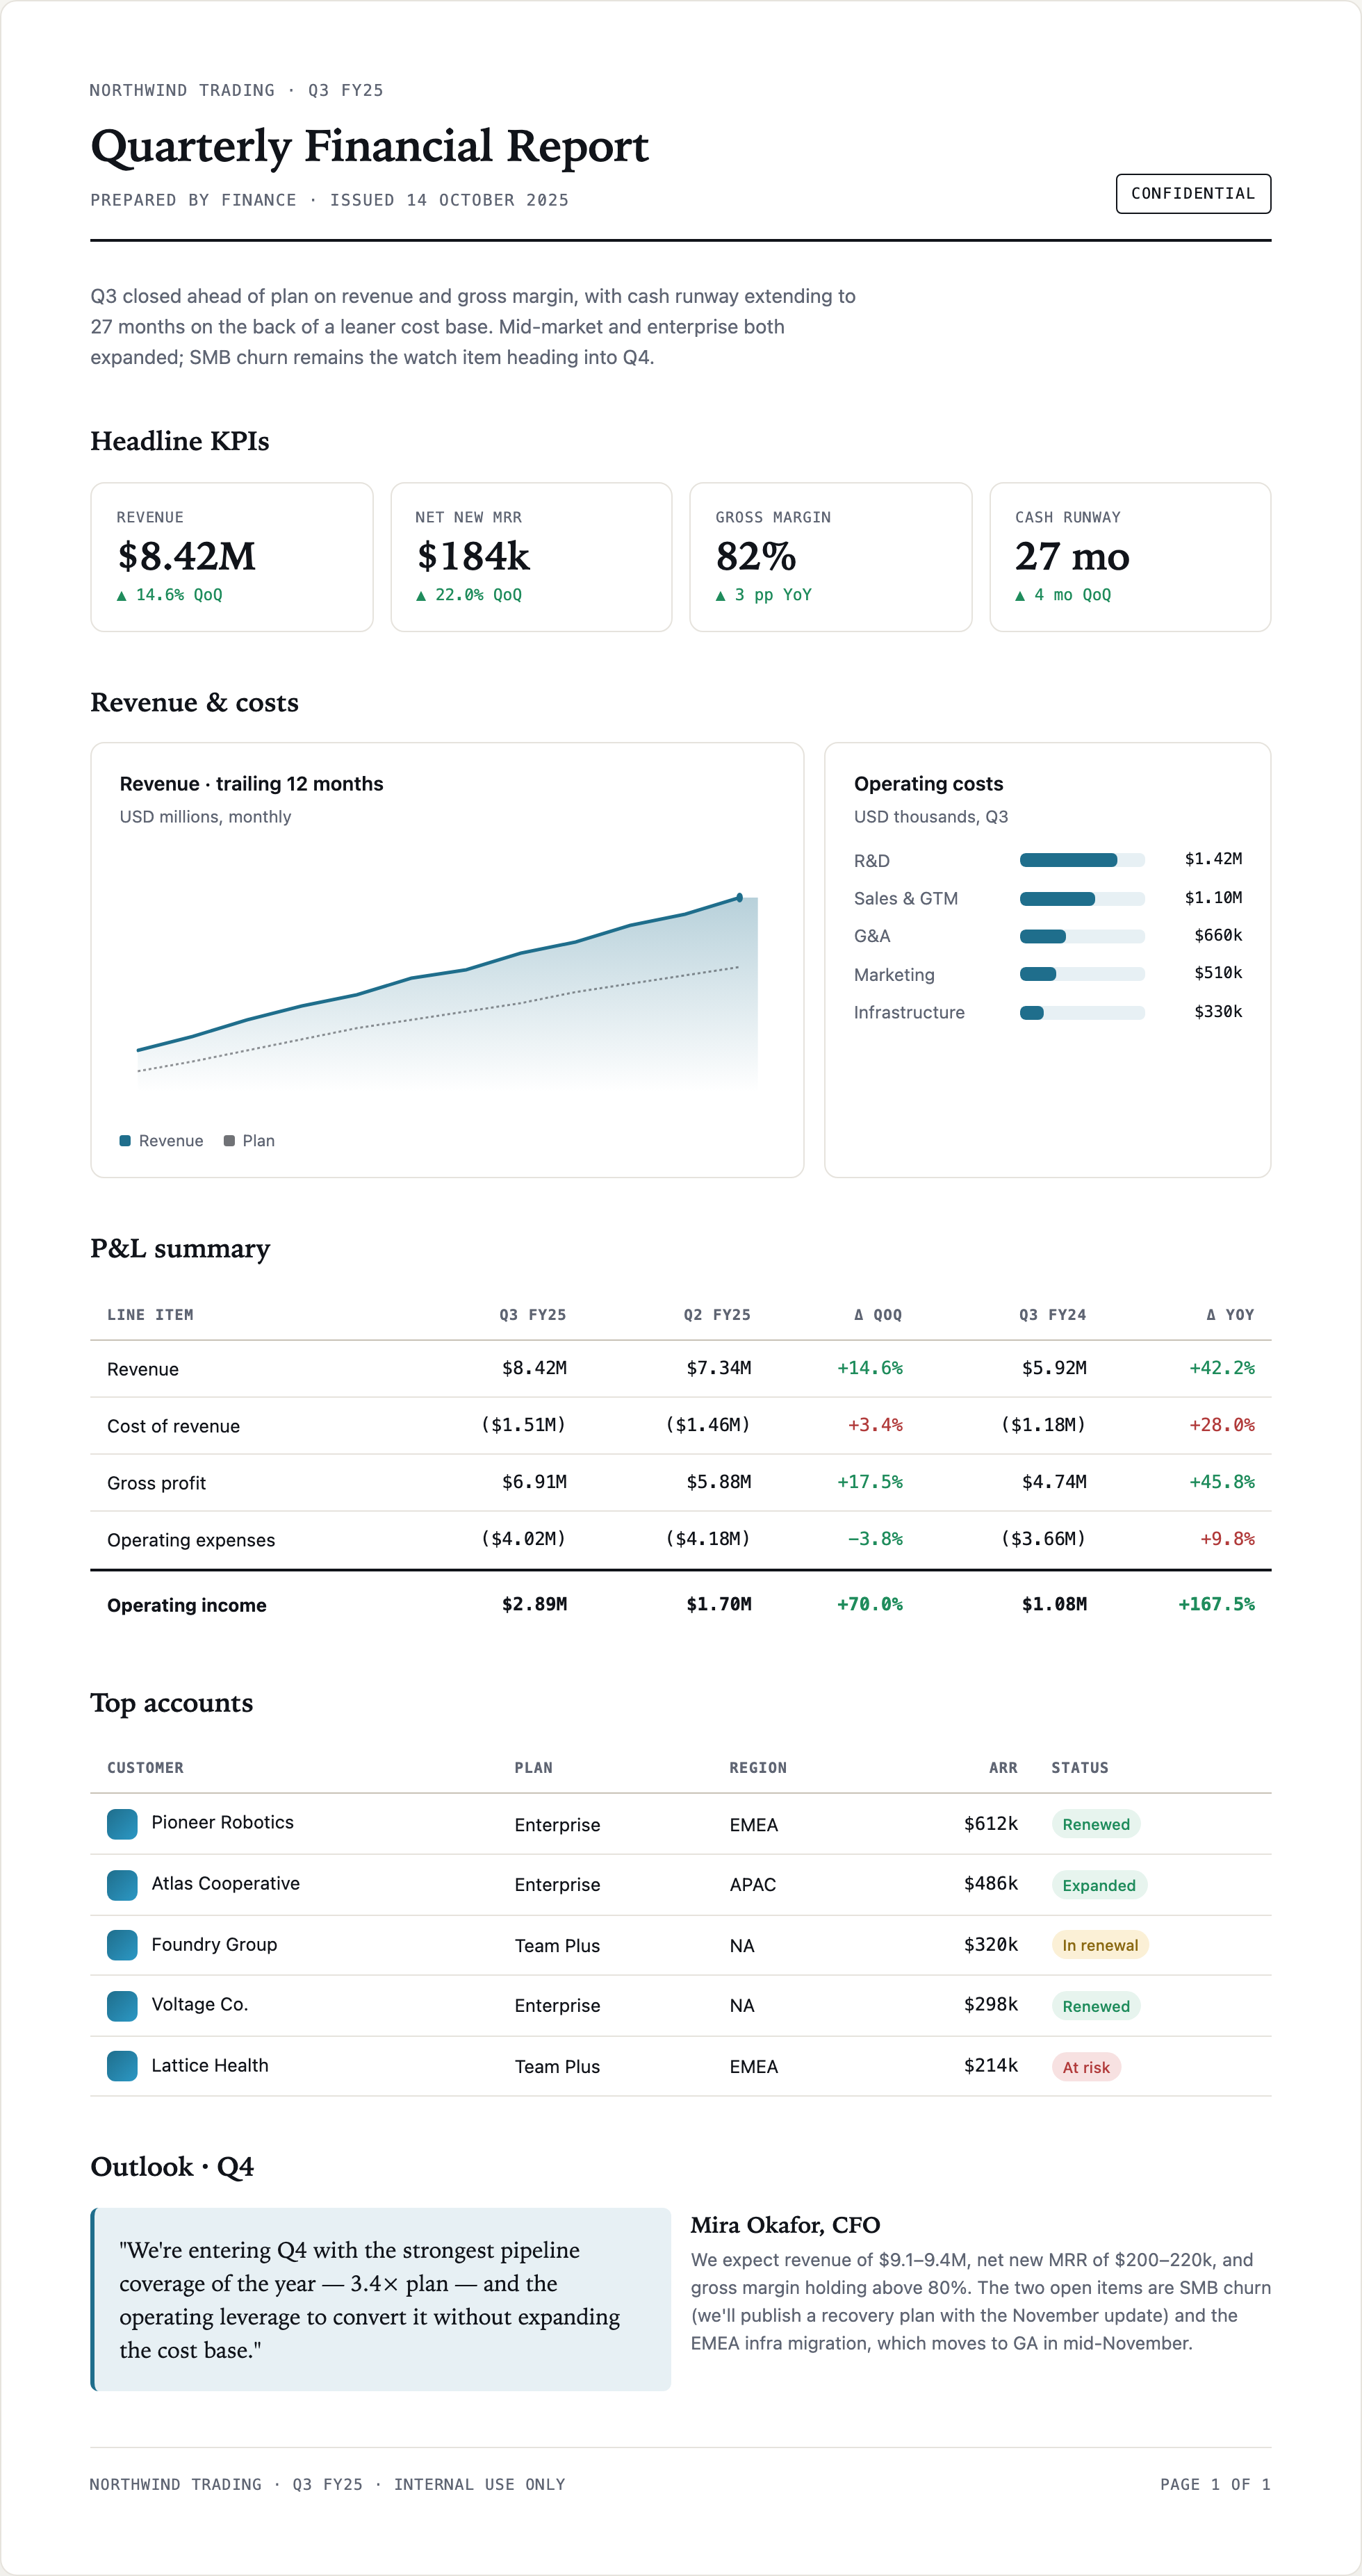This screenshot has width=1362, height=2576.
Task: Click the Marketing operating cost bar
Action: (x=1082, y=974)
